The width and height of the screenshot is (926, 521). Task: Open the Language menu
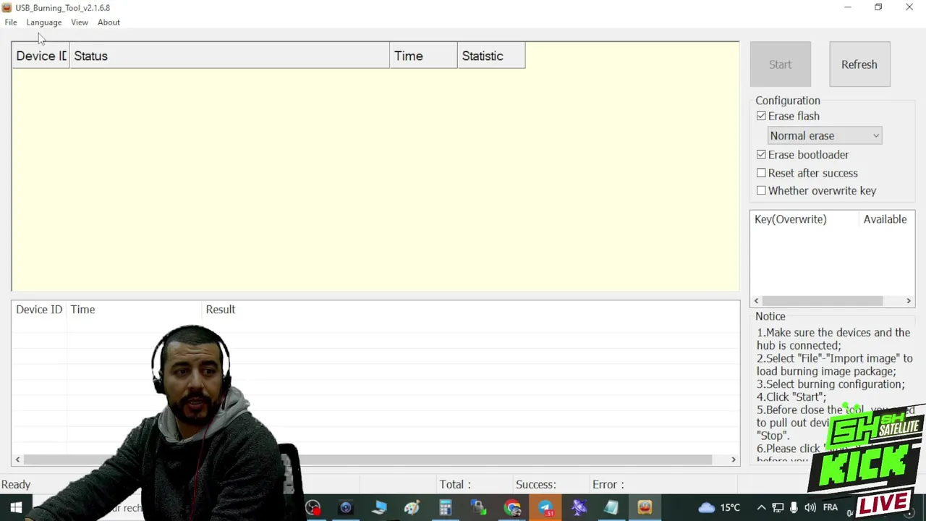click(44, 22)
